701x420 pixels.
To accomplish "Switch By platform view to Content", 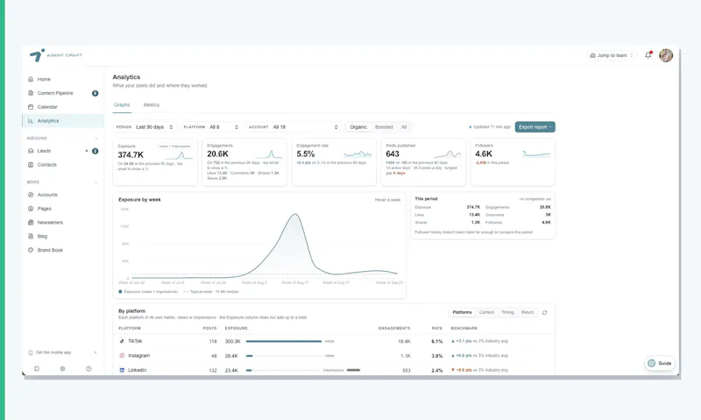I will pyautogui.click(x=486, y=312).
